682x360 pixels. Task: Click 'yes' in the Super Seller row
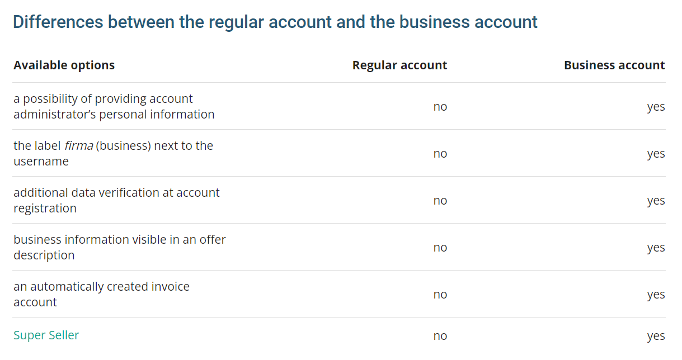click(656, 336)
